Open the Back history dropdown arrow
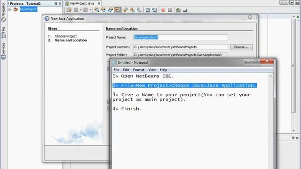Screen dimensions: 301x169 (x=80, y=10)
